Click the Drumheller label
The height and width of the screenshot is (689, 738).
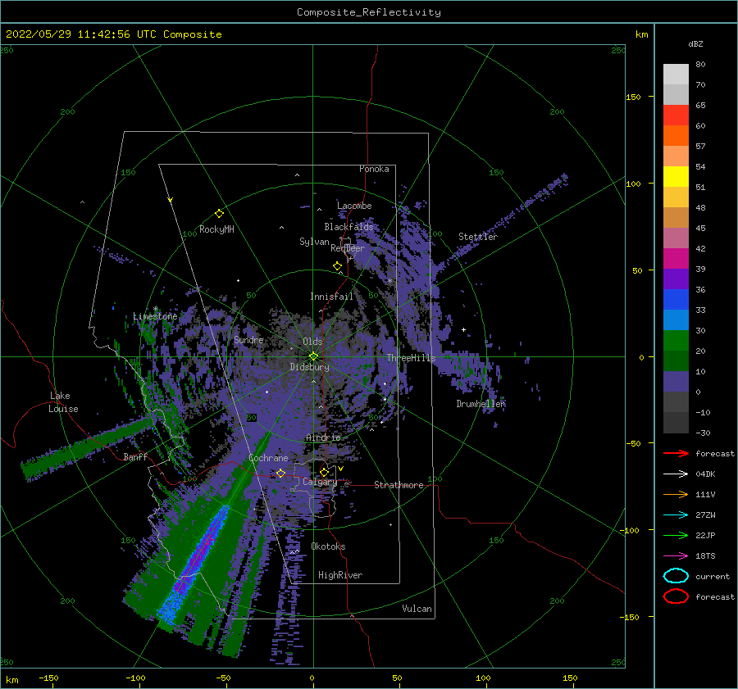pos(481,404)
